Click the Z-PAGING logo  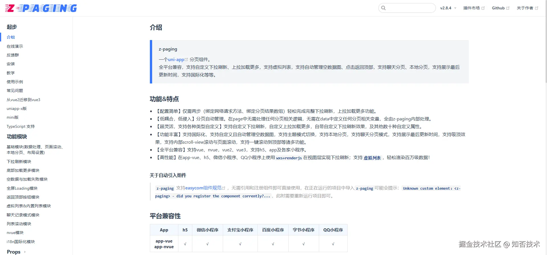[x=41, y=8]
